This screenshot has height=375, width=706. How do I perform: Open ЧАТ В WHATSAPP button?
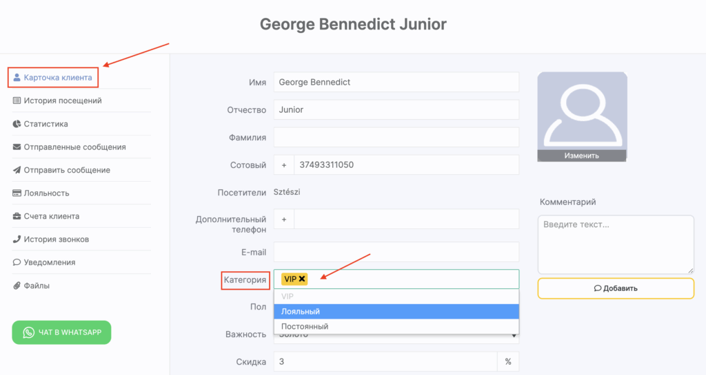click(61, 332)
